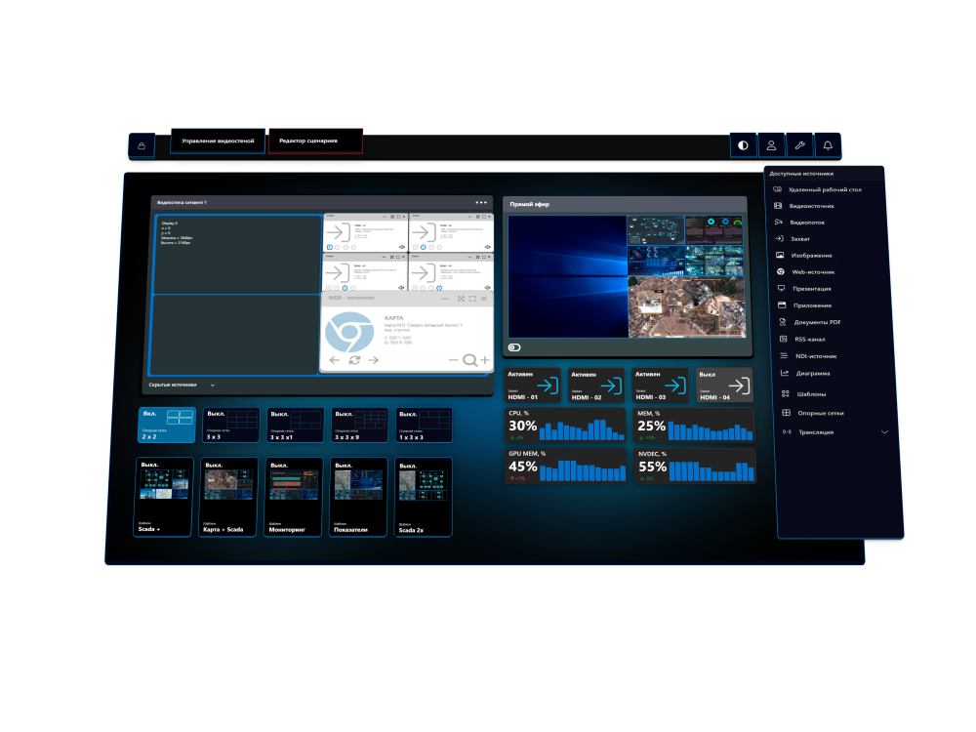This screenshot has width=976, height=732.
Task: Refresh the web source page in КАРТА card
Action: click(x=354, y=359)
